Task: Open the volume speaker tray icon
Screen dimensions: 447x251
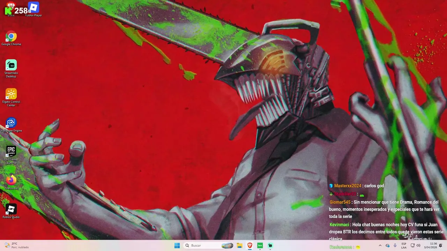Action: click(418, 245)
